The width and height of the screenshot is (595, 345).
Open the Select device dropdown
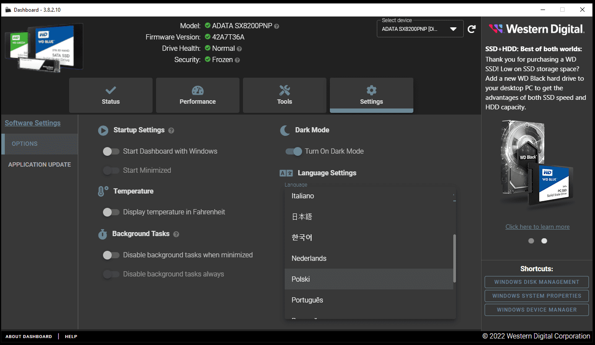click(420, 29)
